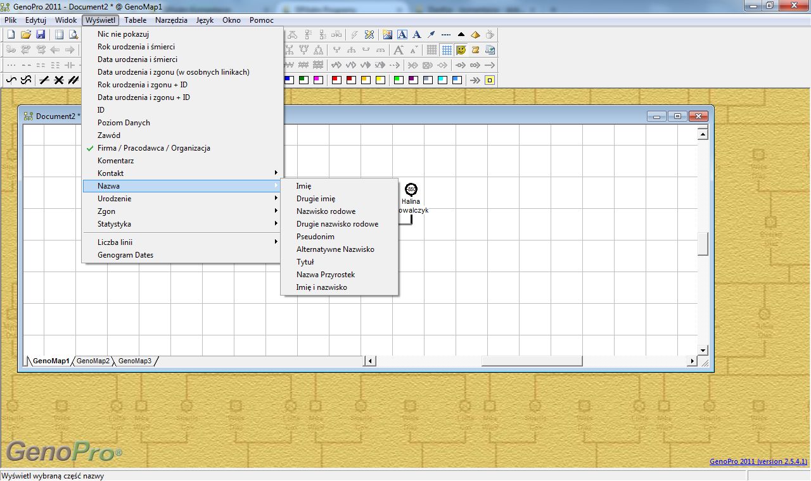Click the GenoMap1 tab
This screenshot has width=811, height=481.
pyautogui.click(x=51, y=361)
